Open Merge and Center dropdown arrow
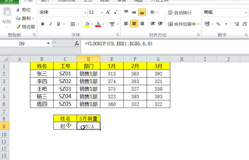Viewport: 249px width, 160px height. (198, 24)
